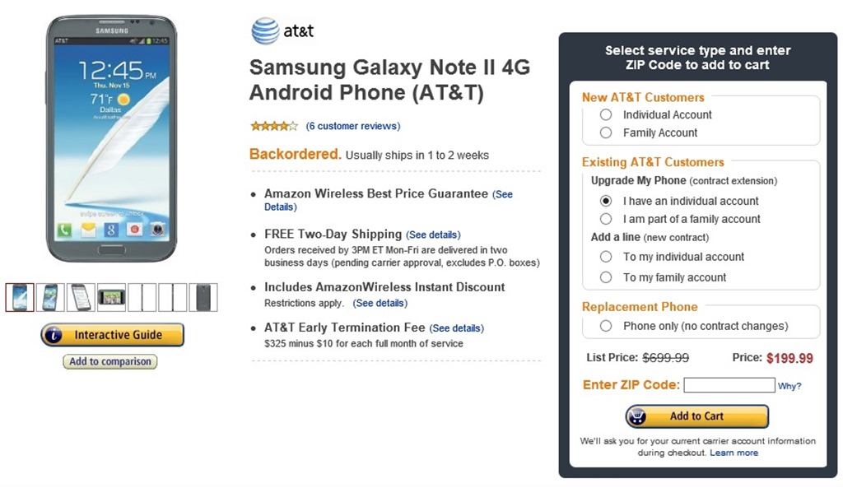Screen dimensions: 843x488
Task: Select 'I am part of a family account'
Action: (606, 219)
